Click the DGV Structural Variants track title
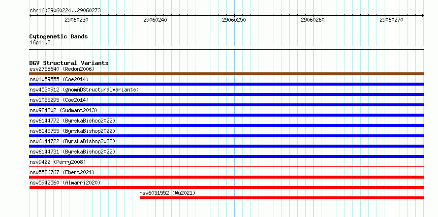Image resolution: width=438 pixels, height=217 pixels. [69, 63]
